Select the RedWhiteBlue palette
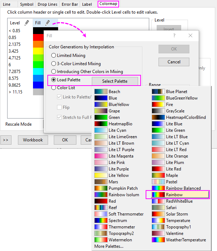Viewport: 217px width, 251px height. [x=172, y=201]
